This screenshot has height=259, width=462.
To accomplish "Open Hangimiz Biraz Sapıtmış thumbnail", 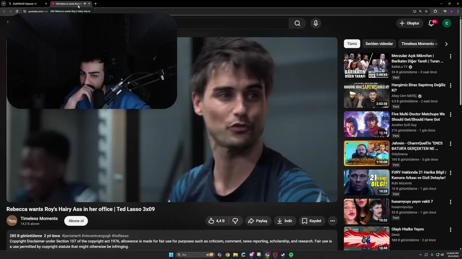I will point(366,95).
